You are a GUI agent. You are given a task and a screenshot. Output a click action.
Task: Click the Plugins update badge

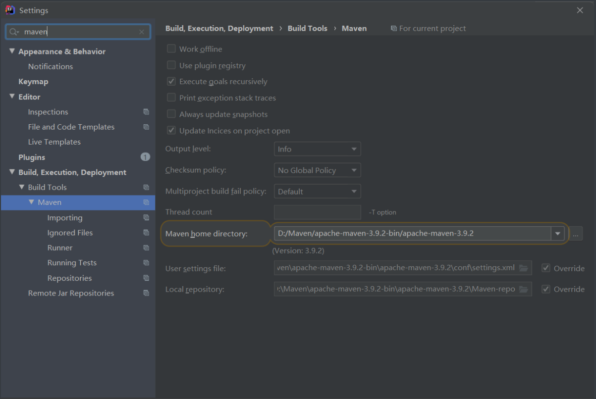coord(145,157)
